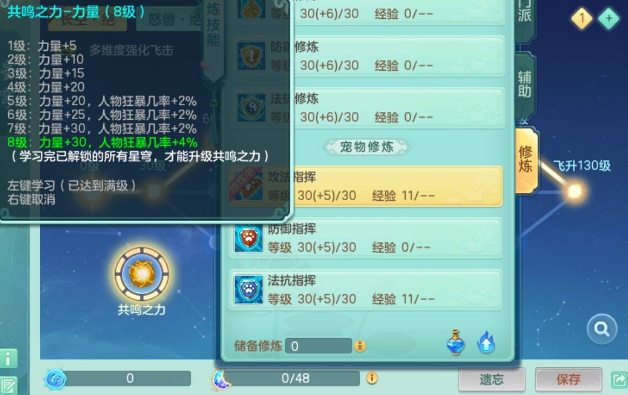Screen dimensions: 628x395
Task: Select the 法抗指挥 pet training row
Action: point(366,290)
